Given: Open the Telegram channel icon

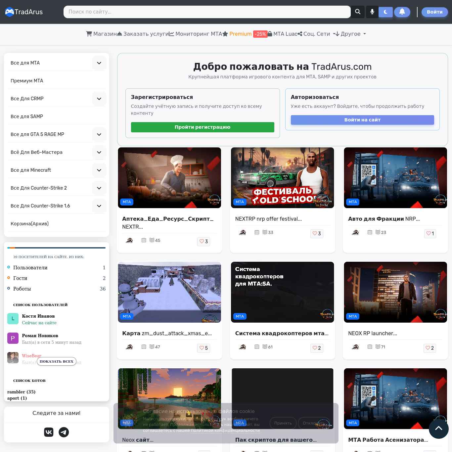Looking at the screenshot, I should [64, 432].
